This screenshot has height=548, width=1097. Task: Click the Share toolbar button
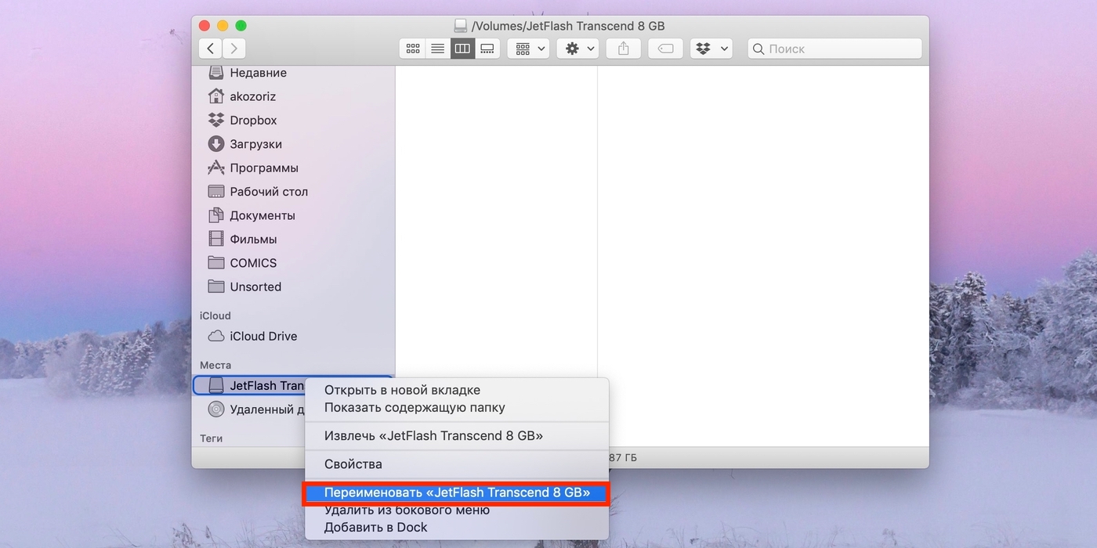point(624,49)
